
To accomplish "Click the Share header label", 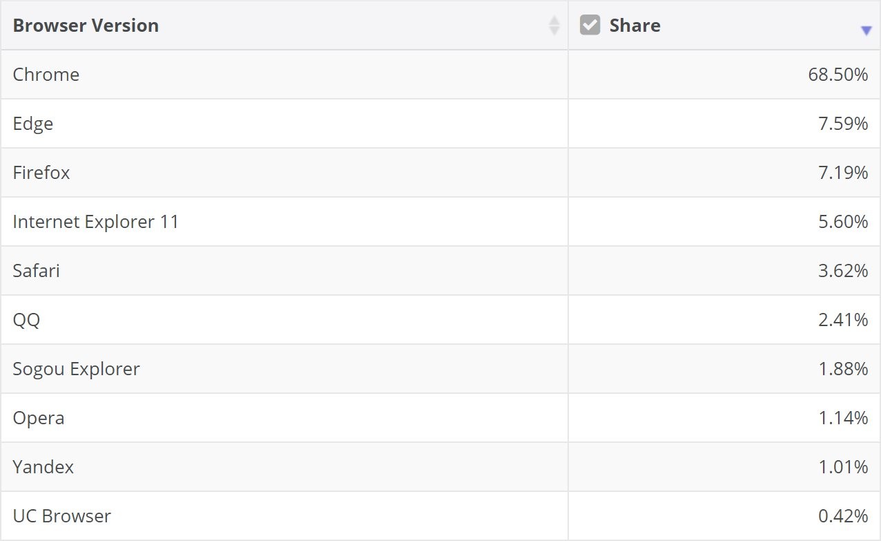I will [635, 26].
